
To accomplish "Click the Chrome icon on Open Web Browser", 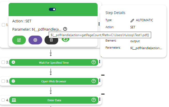I will click(13, 81).
